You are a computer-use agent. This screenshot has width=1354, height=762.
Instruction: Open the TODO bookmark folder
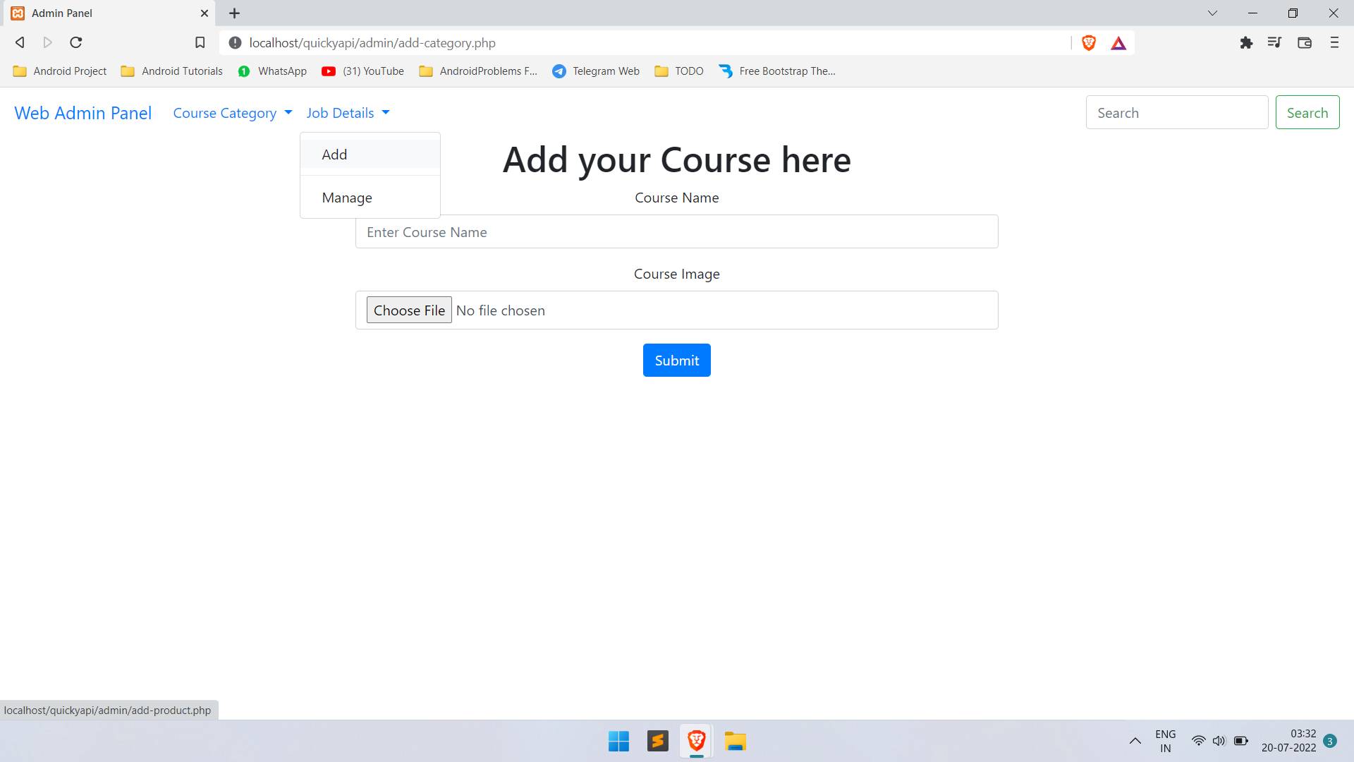(x=679, y=71)
